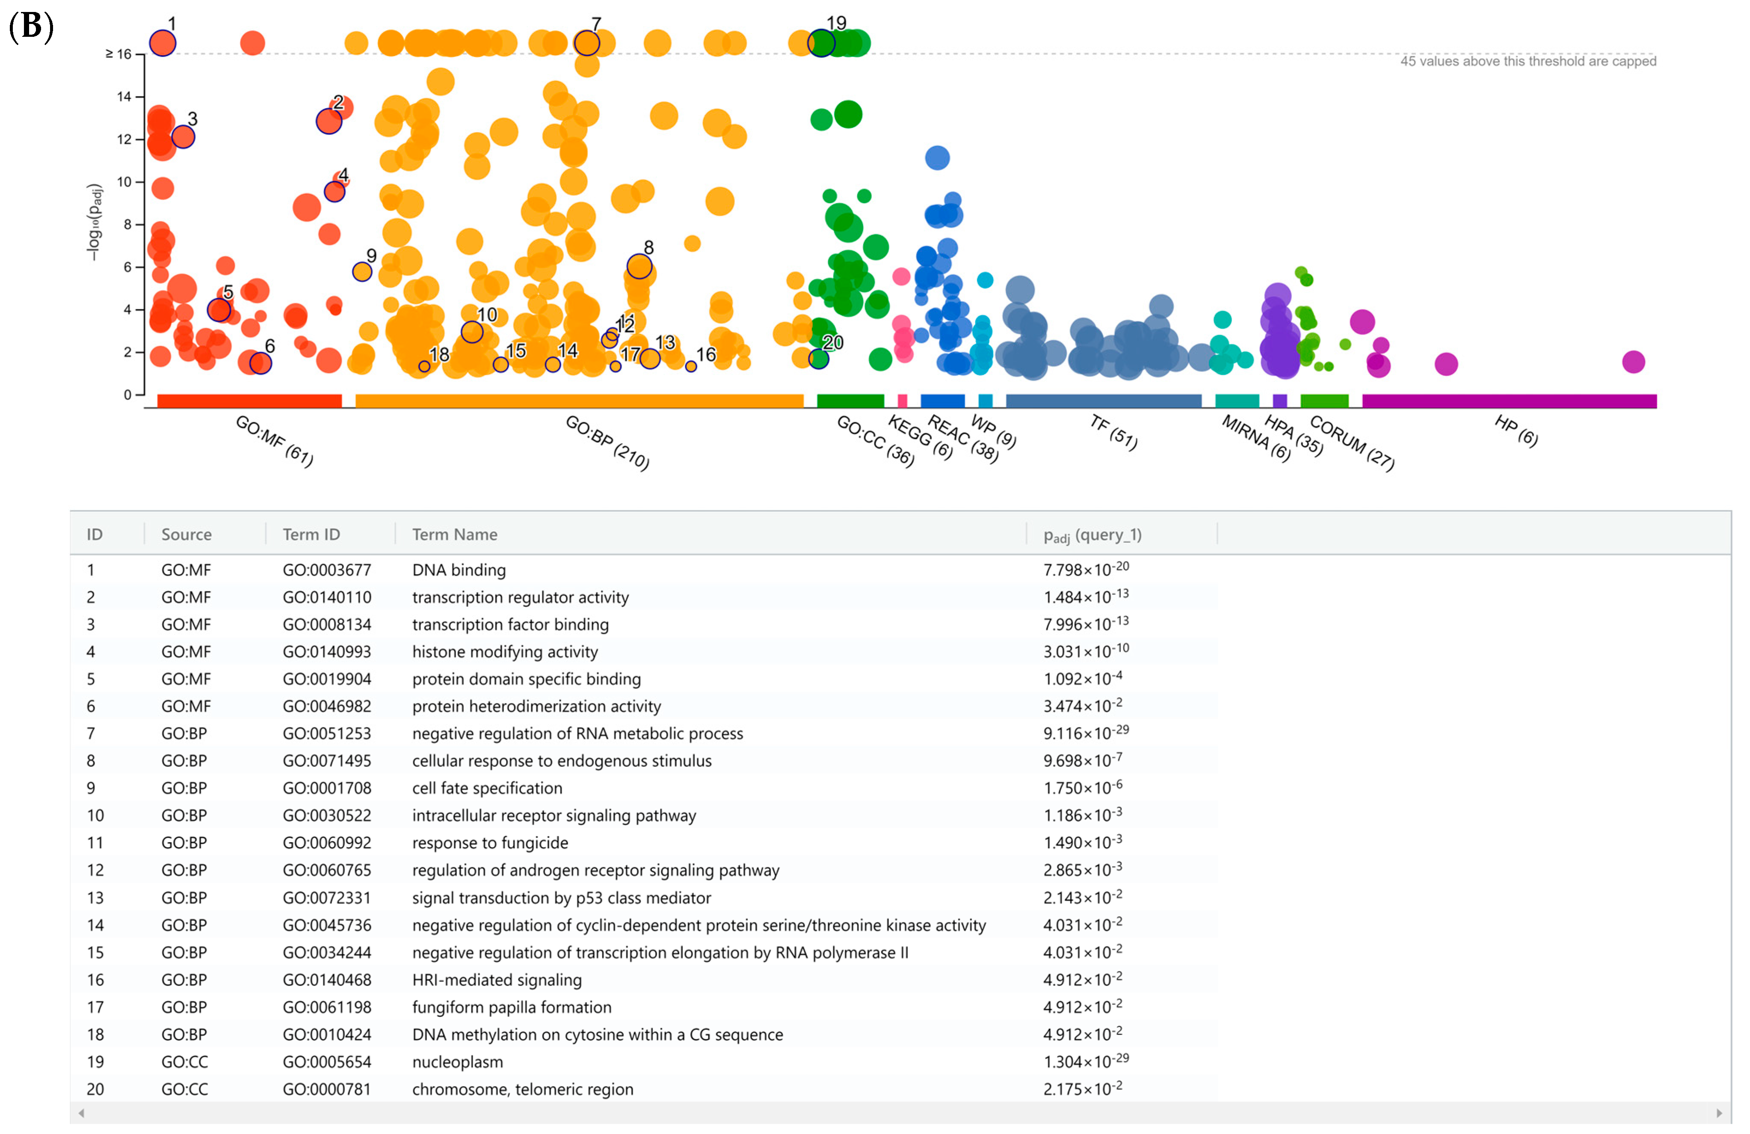Click the Source column header
This screenshot has height=1134, width=1750.
[x=186, y=534]
